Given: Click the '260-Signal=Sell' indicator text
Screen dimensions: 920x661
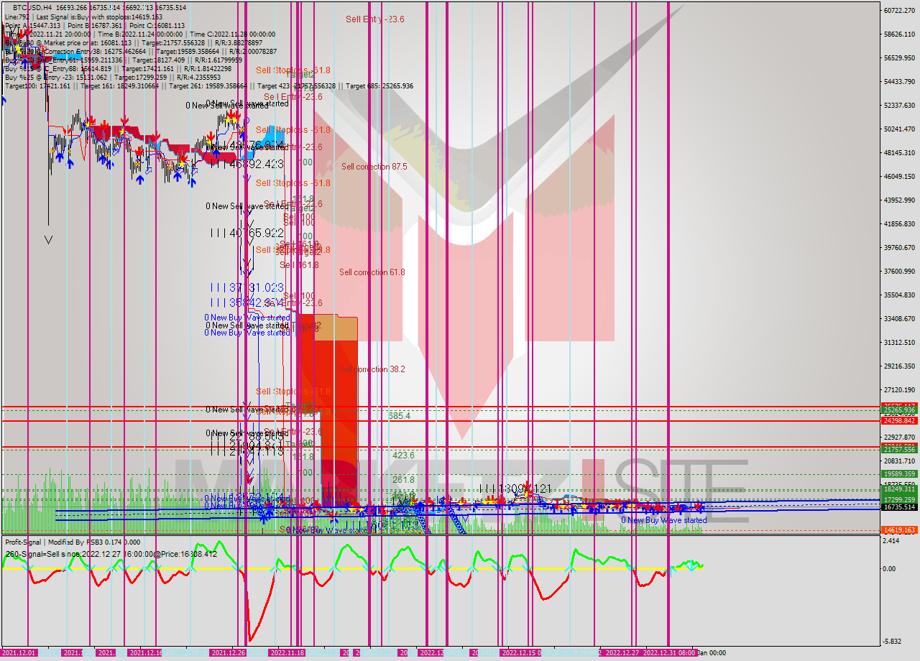Looking at the screenshot, I should [111, 554].
